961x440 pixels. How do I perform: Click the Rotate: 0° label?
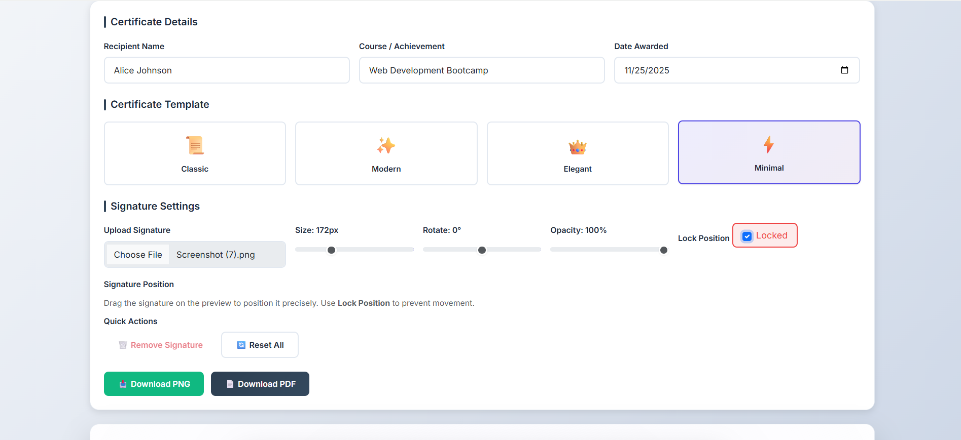click(x=442, y=230)
